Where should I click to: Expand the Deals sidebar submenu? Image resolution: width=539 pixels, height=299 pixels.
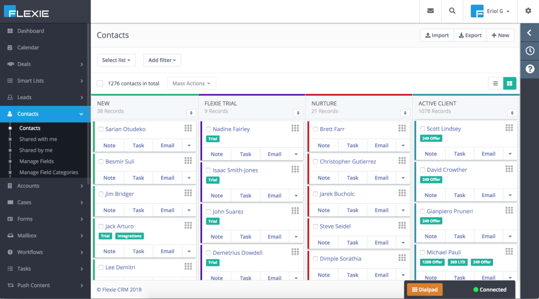click(x=82, y=64)
